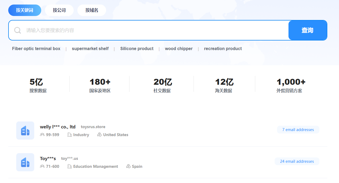Viewport: 339px width, 183px height.
Task: Select the 按关键词 search tab
Action: 25,10
